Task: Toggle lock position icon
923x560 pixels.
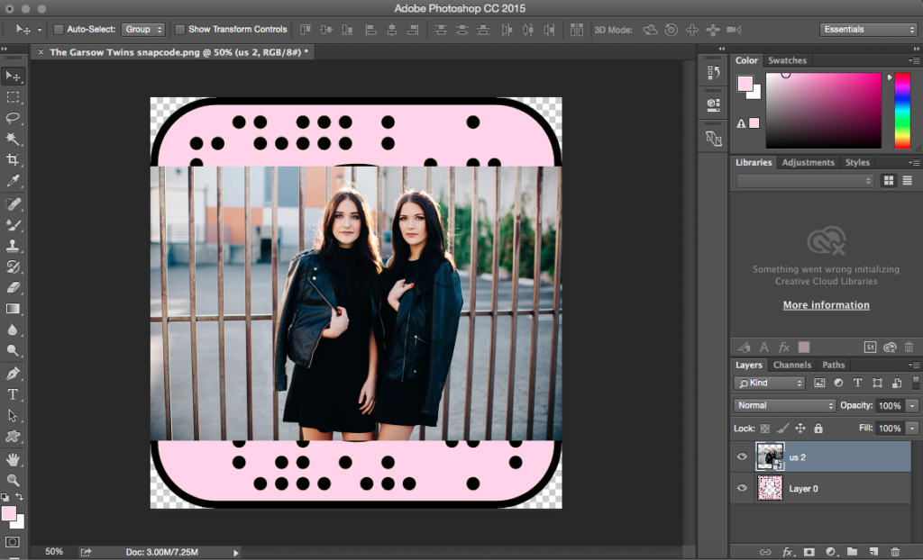Action: tap(800, 429)
